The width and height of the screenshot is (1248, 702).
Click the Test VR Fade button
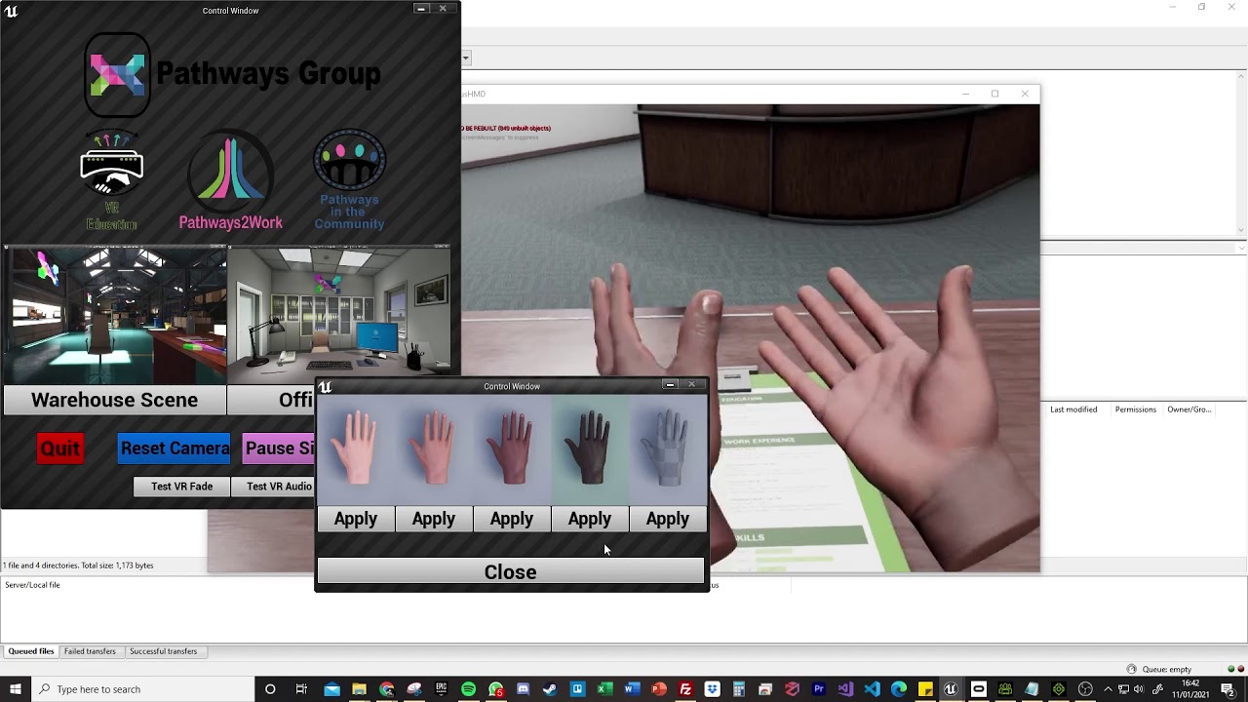pos(181,487)
